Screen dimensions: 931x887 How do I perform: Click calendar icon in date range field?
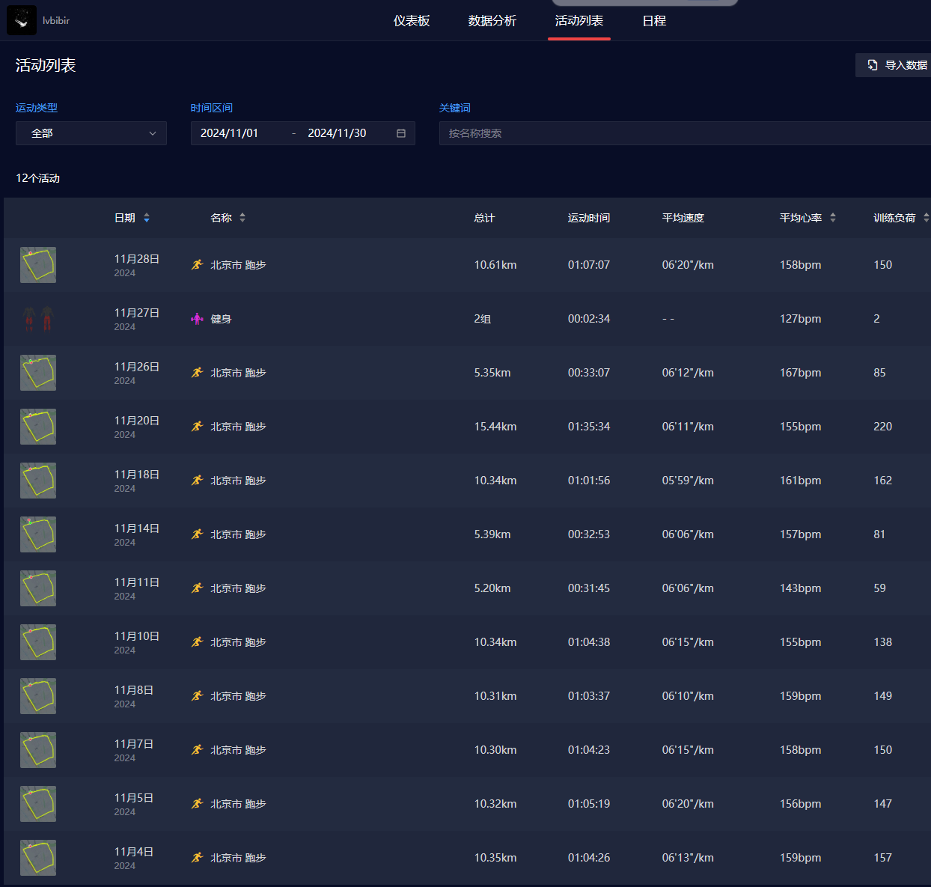401,133
